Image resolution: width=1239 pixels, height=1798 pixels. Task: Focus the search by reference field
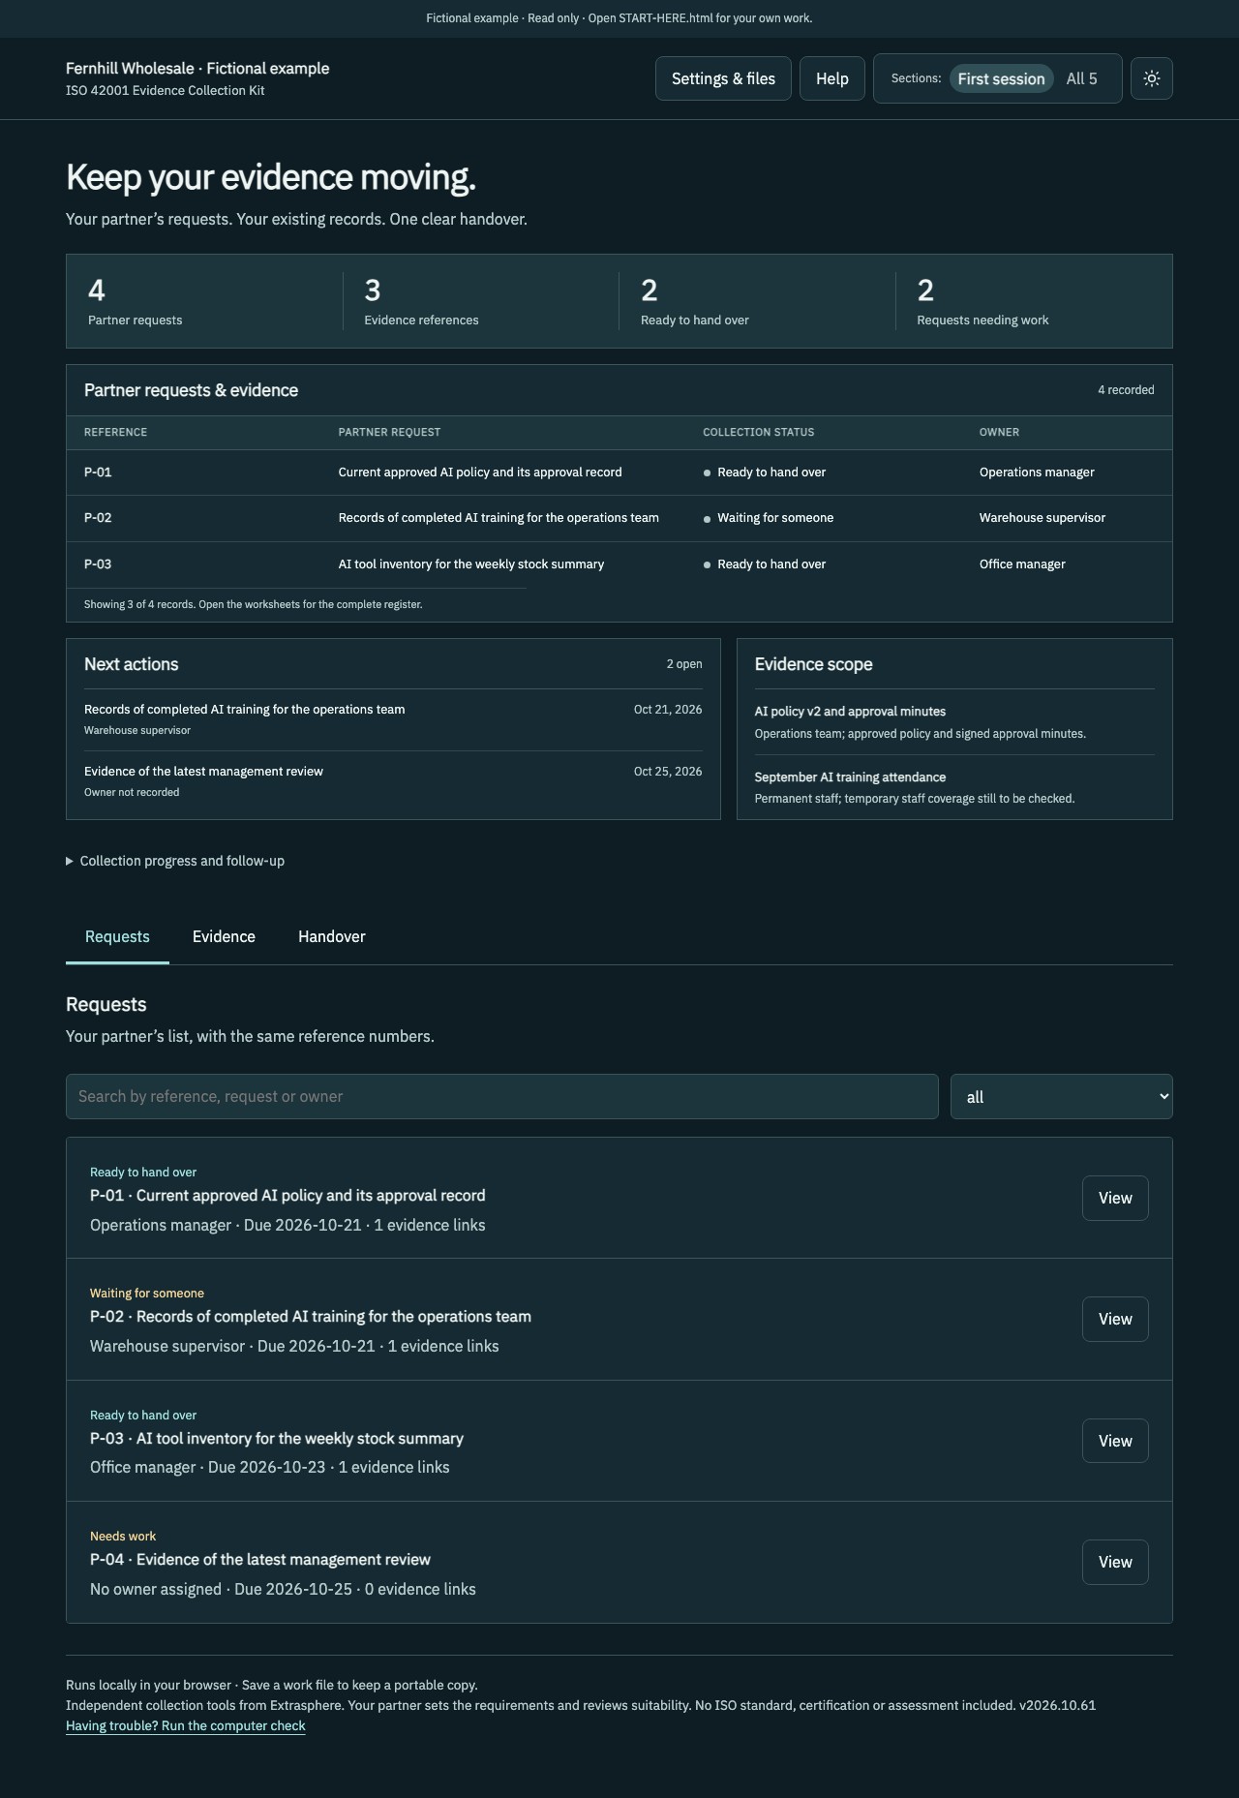501,1096
